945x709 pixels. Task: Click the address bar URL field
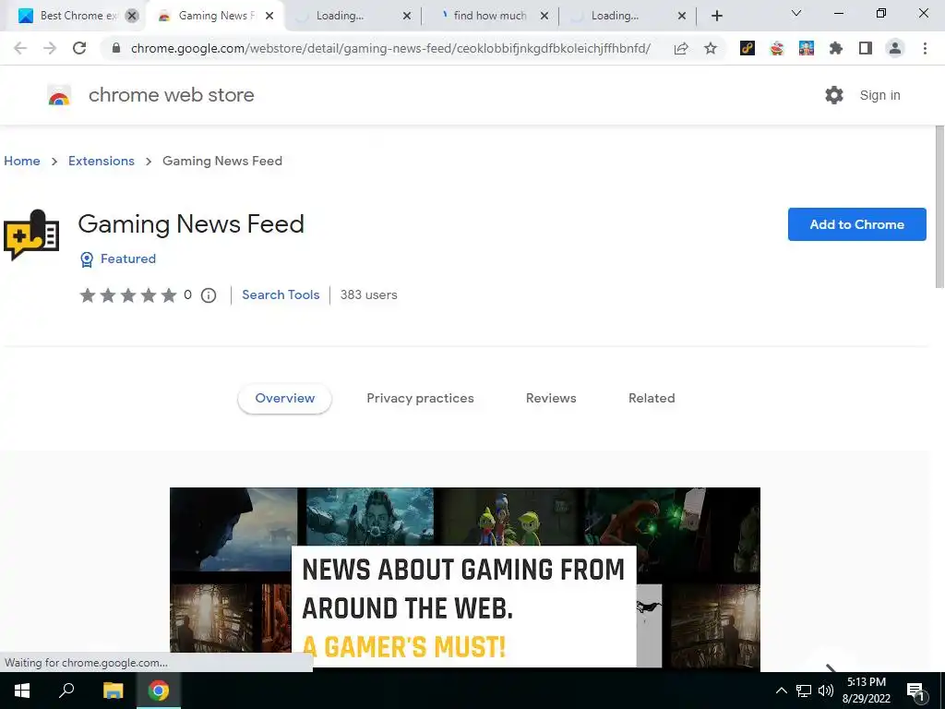pos(390,48)
